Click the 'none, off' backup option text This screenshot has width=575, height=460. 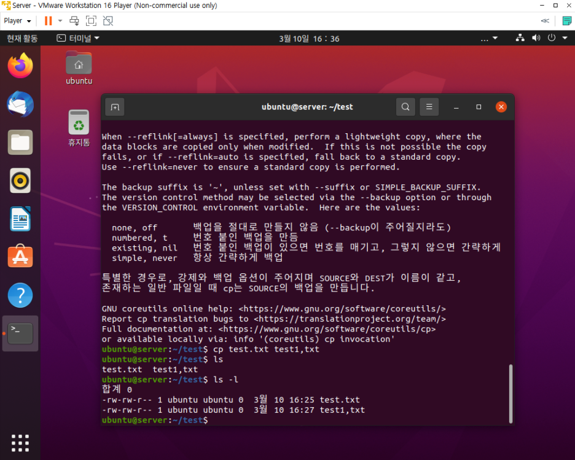(134, 228)
